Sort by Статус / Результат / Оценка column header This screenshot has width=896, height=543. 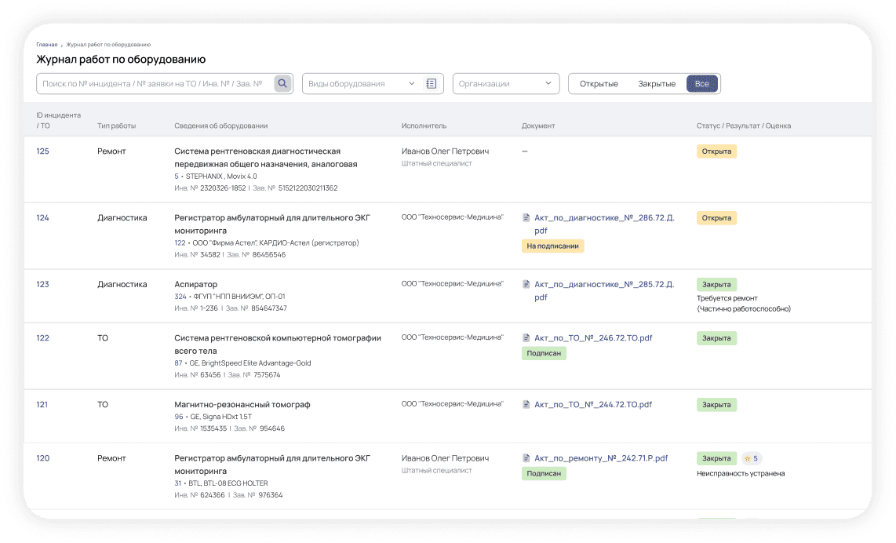[744, 126]
